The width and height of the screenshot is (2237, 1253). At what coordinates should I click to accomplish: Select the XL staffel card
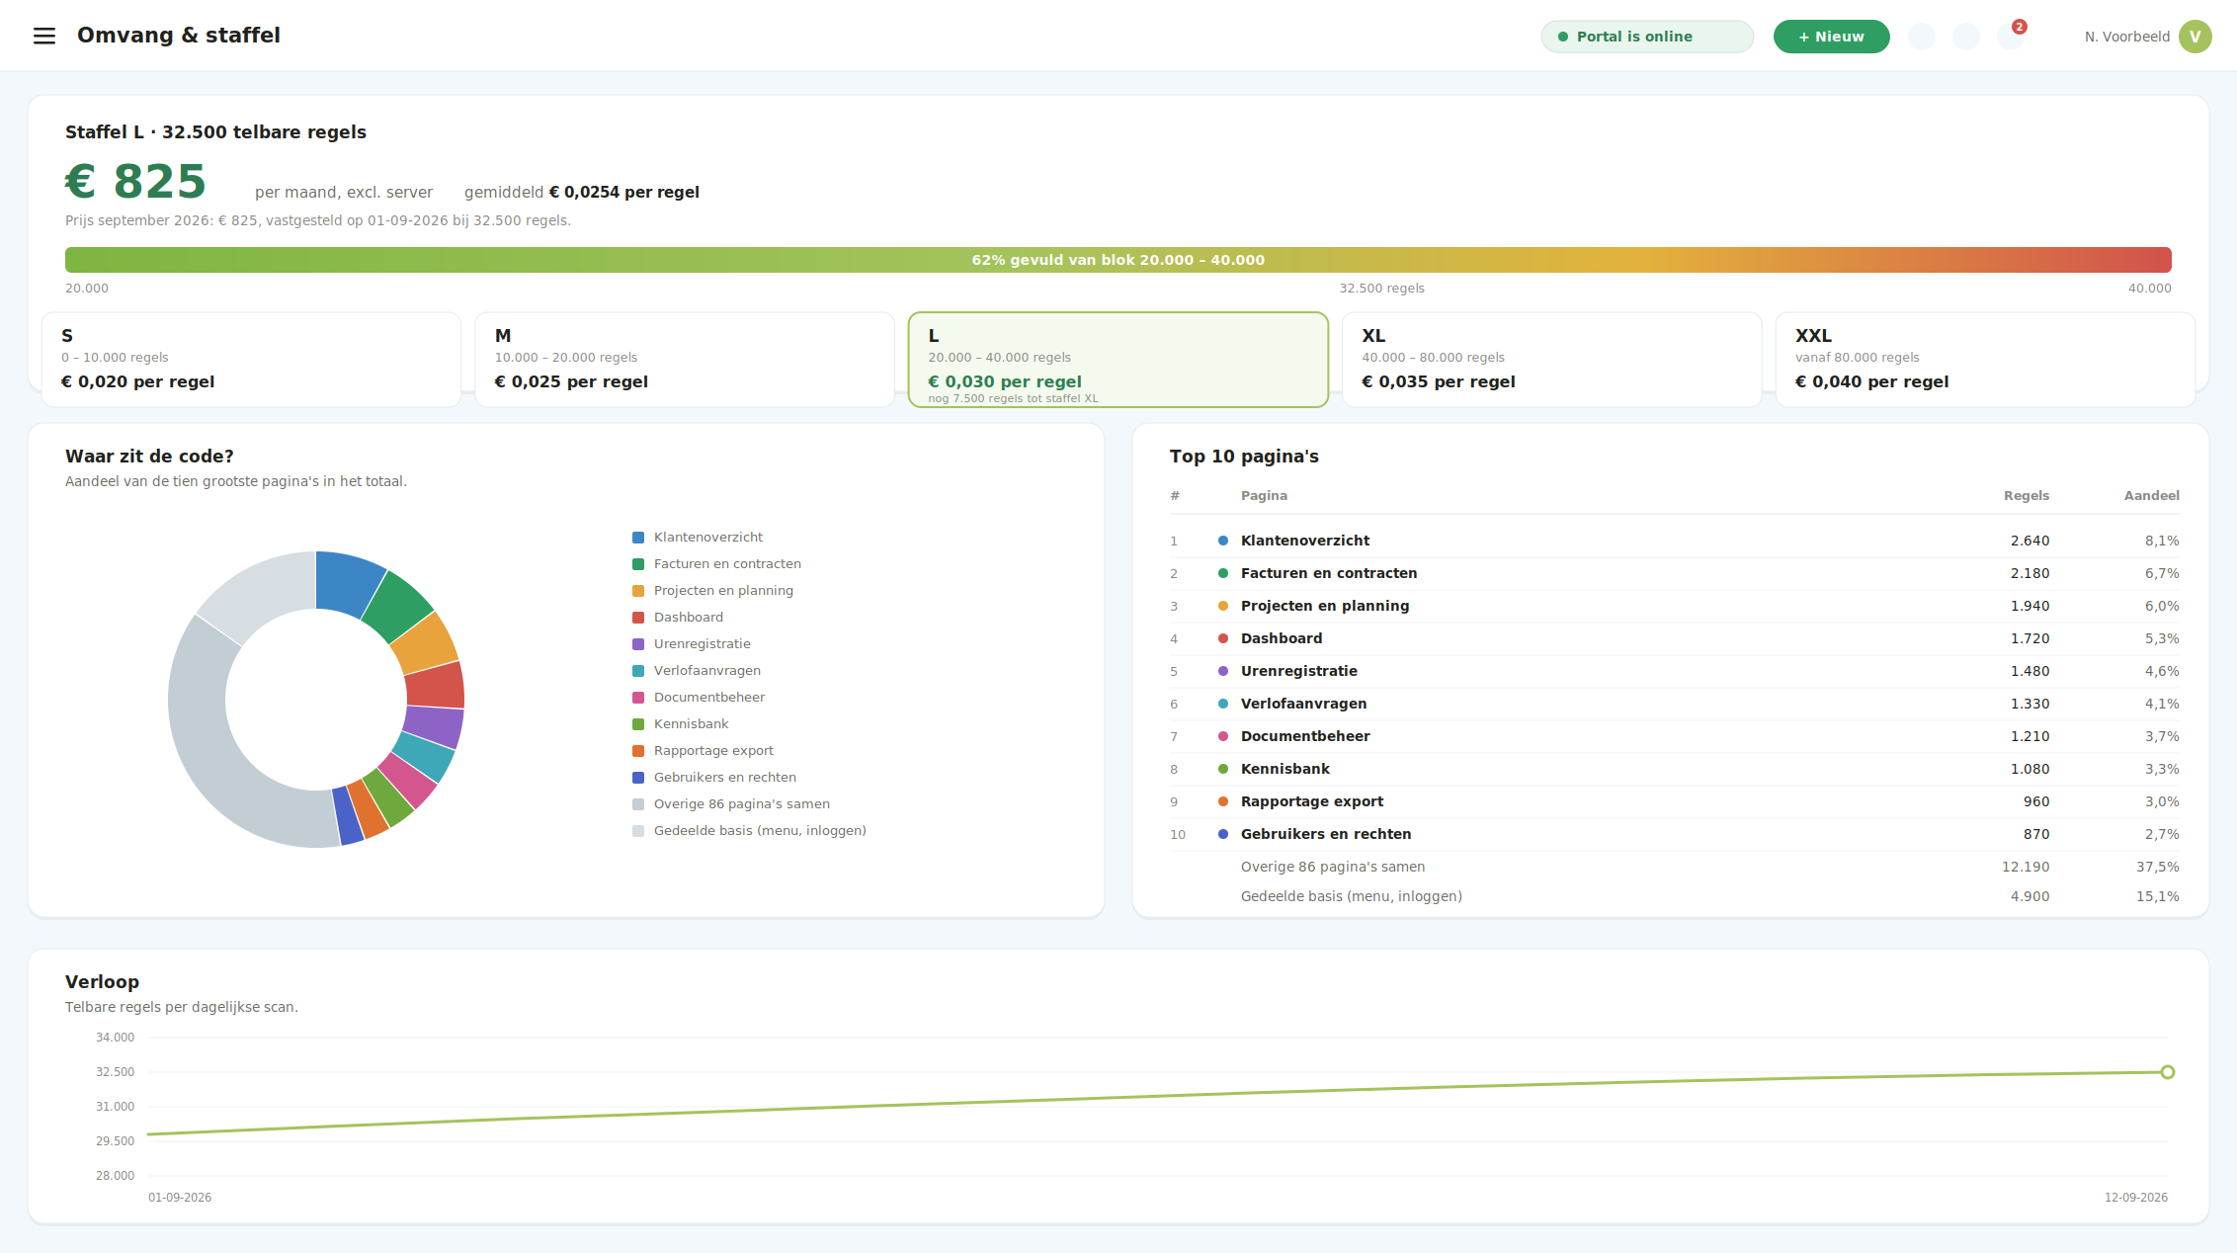1551,360
